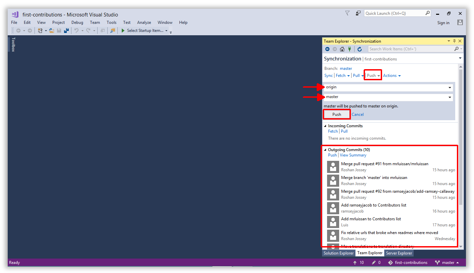This screenshot has width=474, height=273.
Task: Click Pull under Incoming Commits
Action: [x=344, y=131]
